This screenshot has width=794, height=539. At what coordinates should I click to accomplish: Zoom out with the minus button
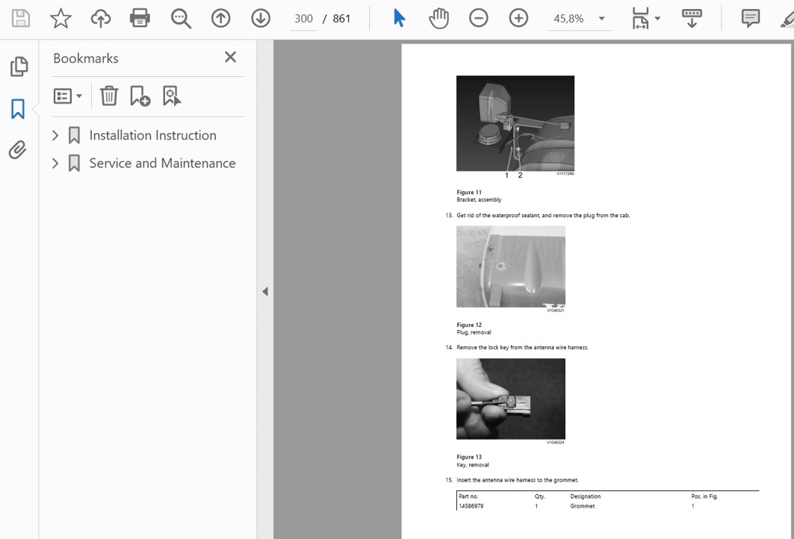479,19
